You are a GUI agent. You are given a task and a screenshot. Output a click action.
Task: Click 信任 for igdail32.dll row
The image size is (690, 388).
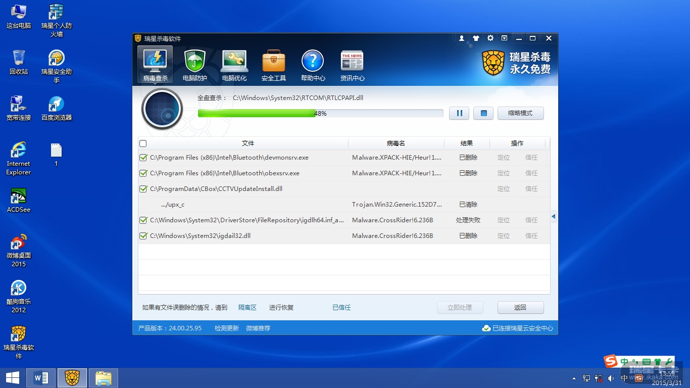(531, 236)
